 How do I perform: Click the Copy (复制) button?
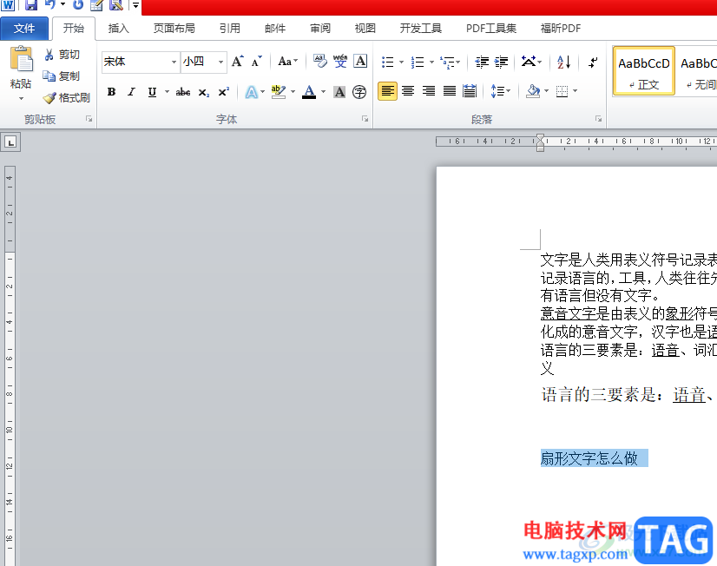62,76
